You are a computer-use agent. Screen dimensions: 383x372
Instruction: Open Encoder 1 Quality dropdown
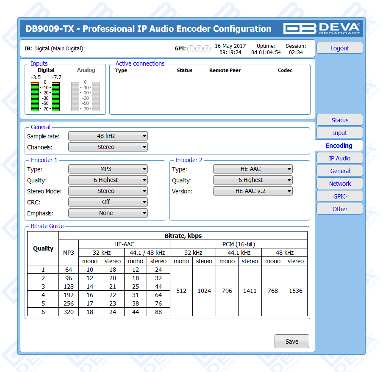pos(108,180)
